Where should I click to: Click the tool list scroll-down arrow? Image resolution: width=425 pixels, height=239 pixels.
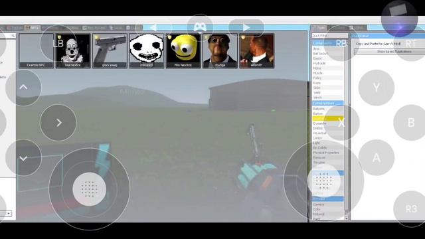coord(346,218)
